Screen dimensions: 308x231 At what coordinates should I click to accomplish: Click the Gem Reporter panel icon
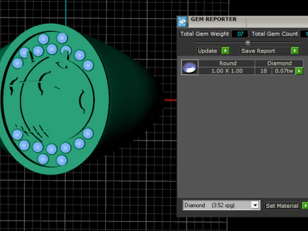pyautogui.click(x=182, y=22)
